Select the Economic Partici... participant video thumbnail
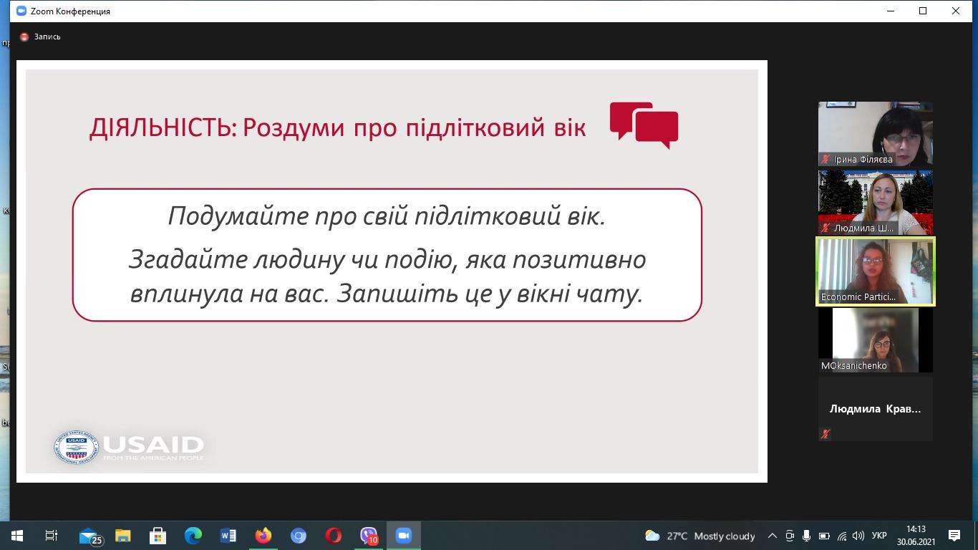 point(875,272)
